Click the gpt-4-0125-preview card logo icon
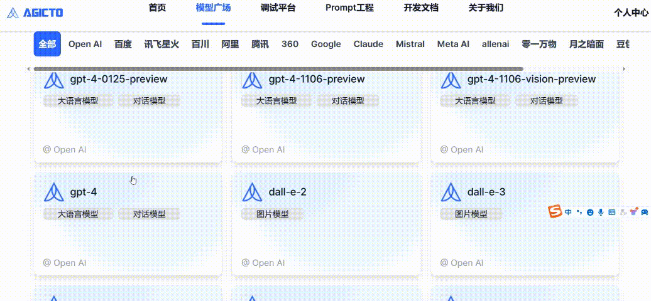The width and height of the screenshot is (651, 301). [x=54, y=80]
